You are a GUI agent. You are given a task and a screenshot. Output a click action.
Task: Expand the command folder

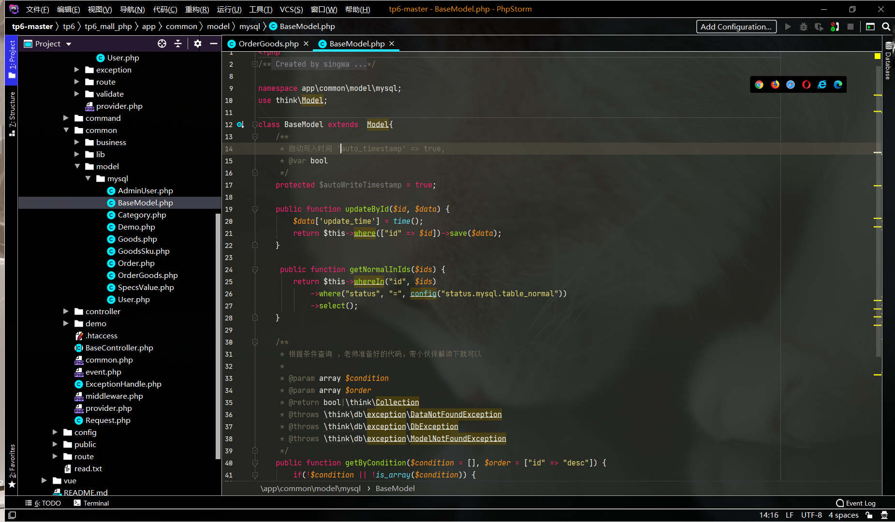pos(66,118)
